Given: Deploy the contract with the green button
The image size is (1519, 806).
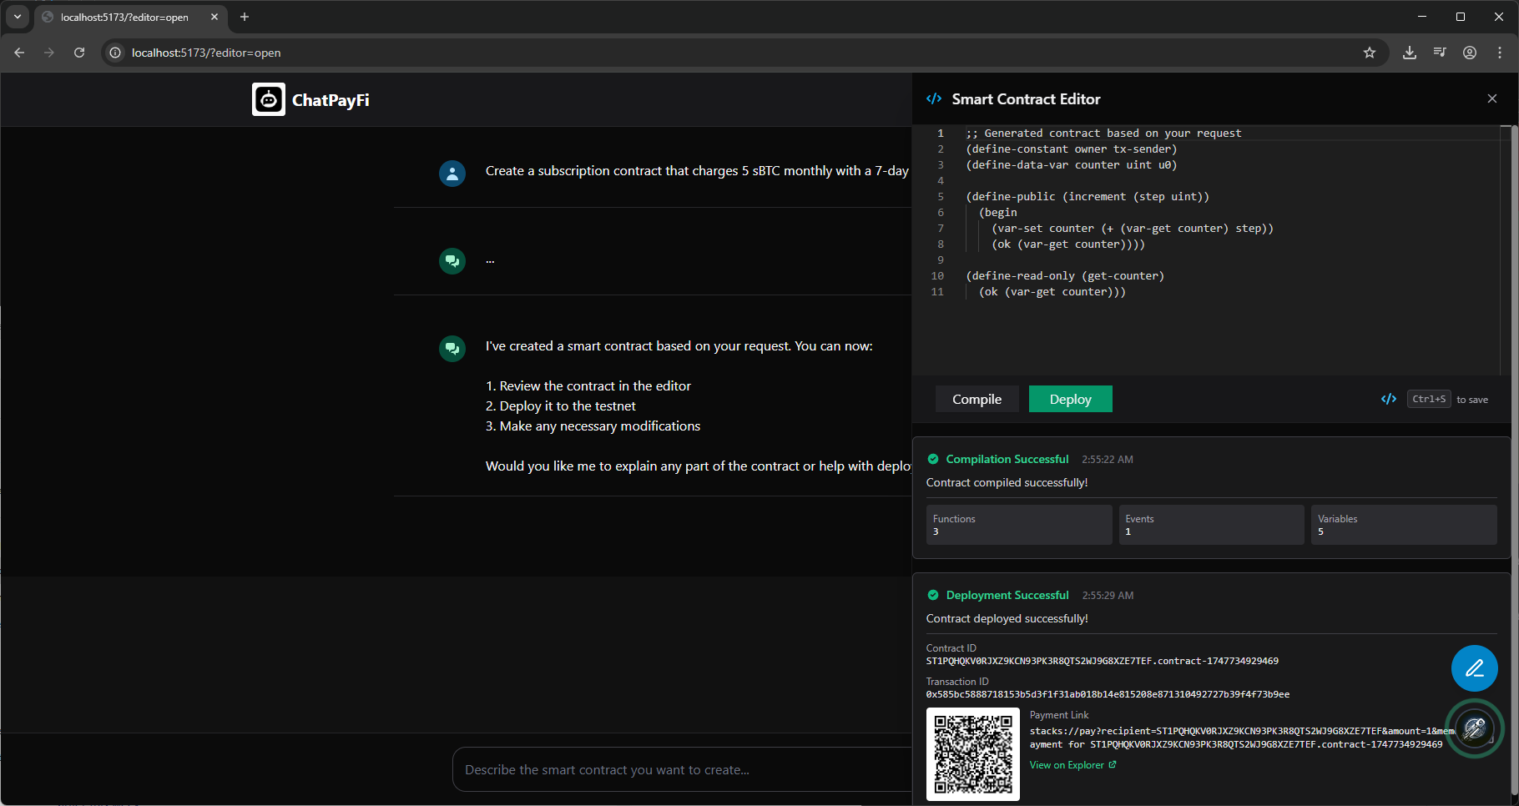Looking at the screenshot, I should [x=1071, y=399].
